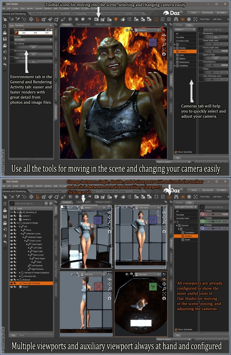Click frame selection control beside goblin viewport
The height and width of the screenshot is (355, 231).
[x=164, y=49]
